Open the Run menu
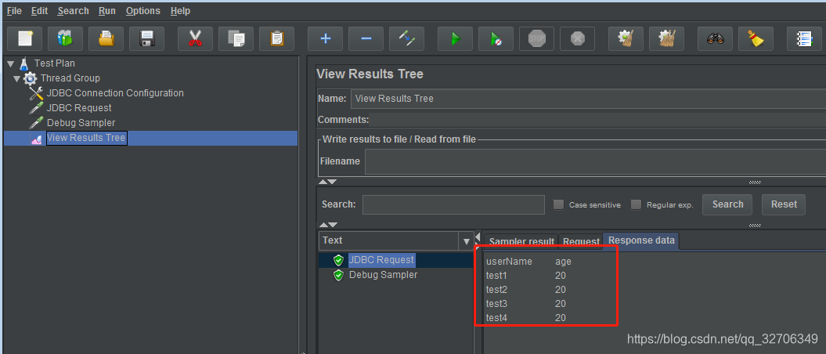This screenshot has height=354, width=826. tap(108, 10)
